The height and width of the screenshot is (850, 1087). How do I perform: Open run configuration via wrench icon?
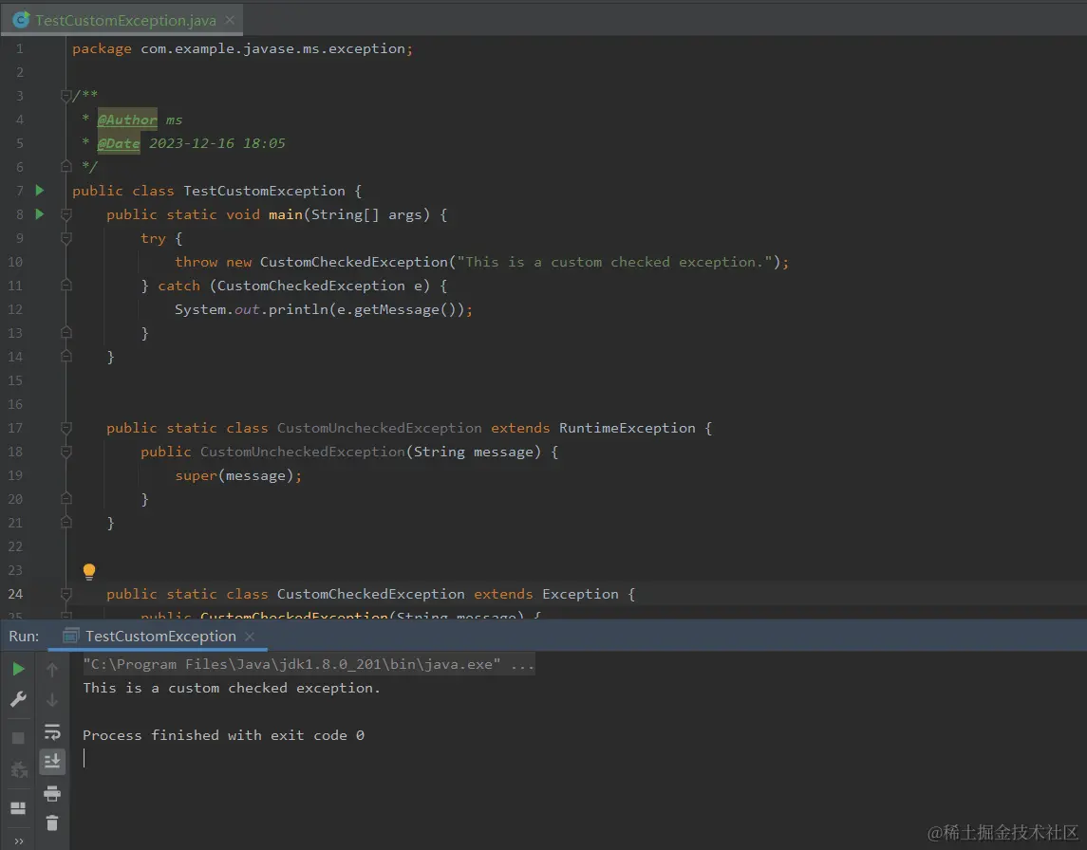pyautogui.click(x=19, y=699)
